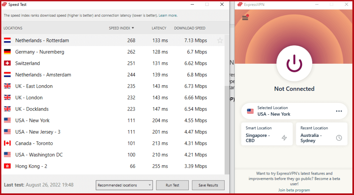
Task: Expand the Recommended locations dropdown
Action: point(124,185)
